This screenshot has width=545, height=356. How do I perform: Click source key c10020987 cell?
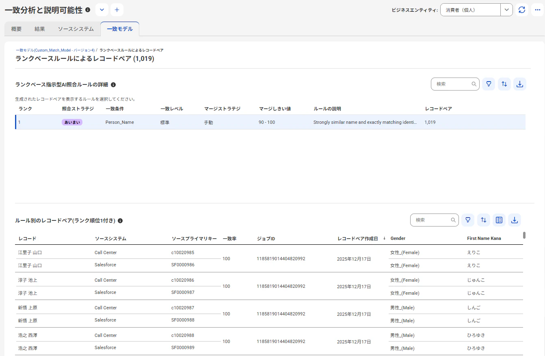[x=183, y=308]
